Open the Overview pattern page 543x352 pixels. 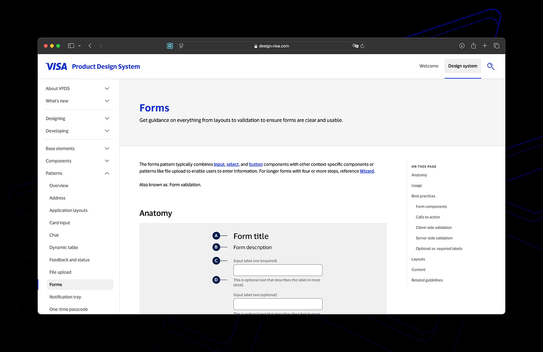click(59, 185)
